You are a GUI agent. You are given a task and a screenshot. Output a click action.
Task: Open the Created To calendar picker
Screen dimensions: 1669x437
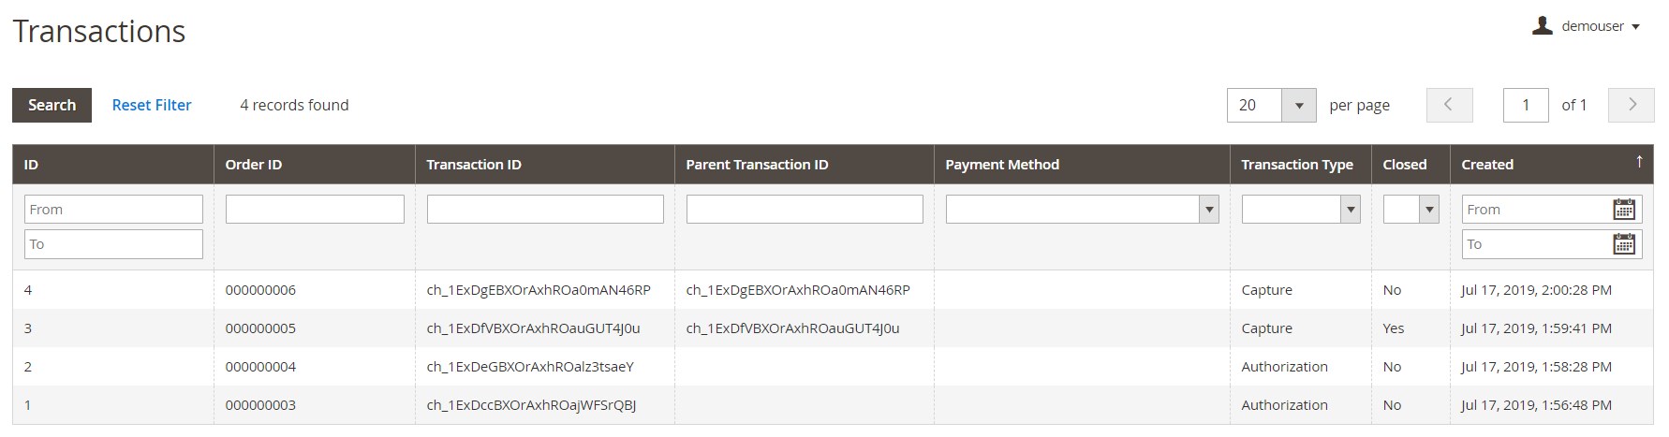tap(1624, 244)
